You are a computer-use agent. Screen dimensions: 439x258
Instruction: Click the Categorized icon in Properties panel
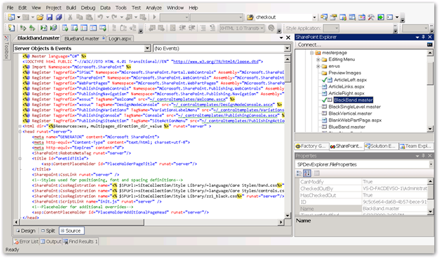tap(299, 173)
